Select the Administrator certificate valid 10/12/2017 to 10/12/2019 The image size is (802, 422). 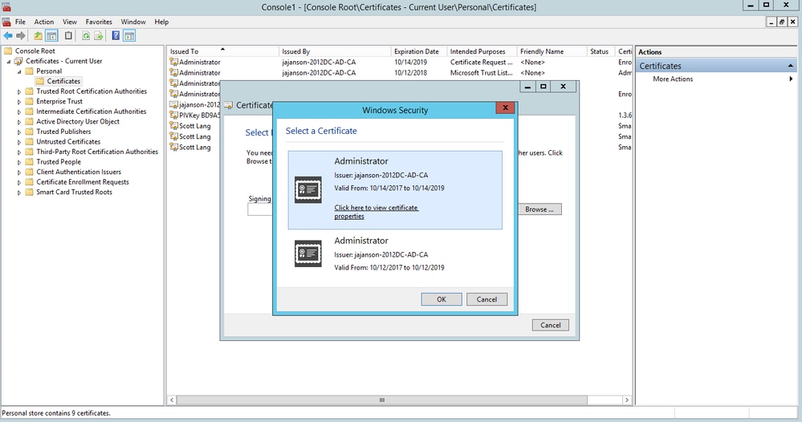[x=395, y=254]
